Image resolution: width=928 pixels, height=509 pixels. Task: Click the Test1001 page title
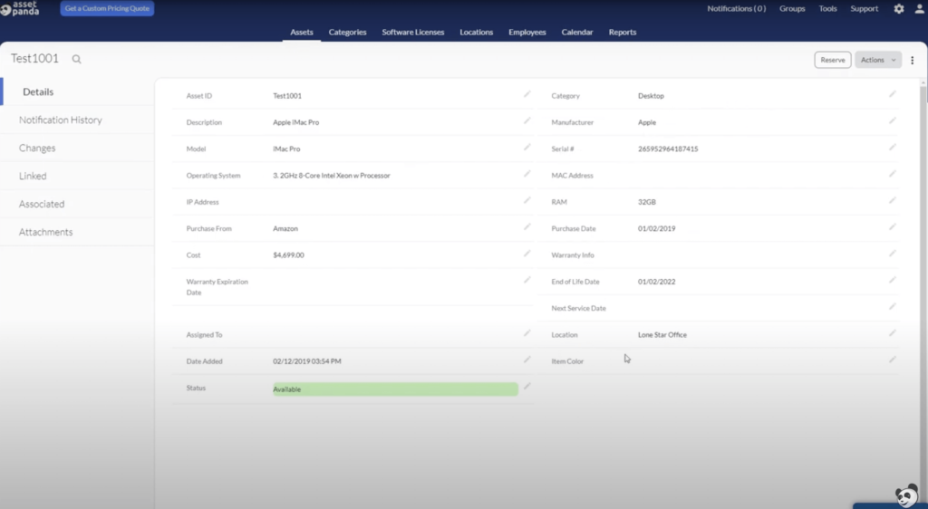35,59
